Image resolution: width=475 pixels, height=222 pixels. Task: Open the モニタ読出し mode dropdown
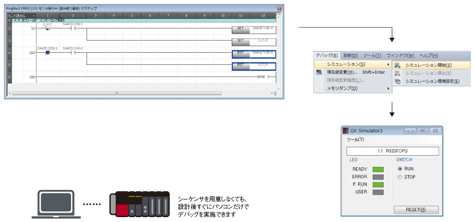34,16
